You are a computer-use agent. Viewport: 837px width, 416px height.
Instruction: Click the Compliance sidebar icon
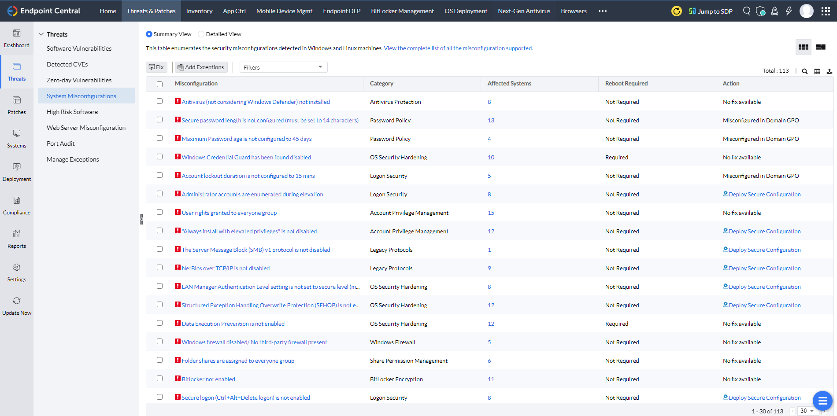[x=17, y=206]
